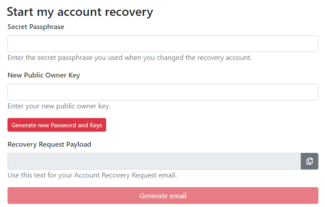Click the Secret Passphrase label

point(36,27)
